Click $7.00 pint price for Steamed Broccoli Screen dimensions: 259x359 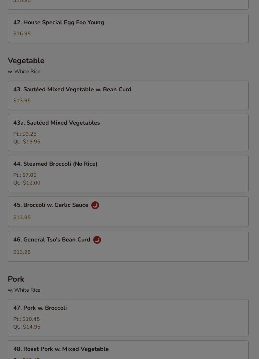tap(29, 175)
